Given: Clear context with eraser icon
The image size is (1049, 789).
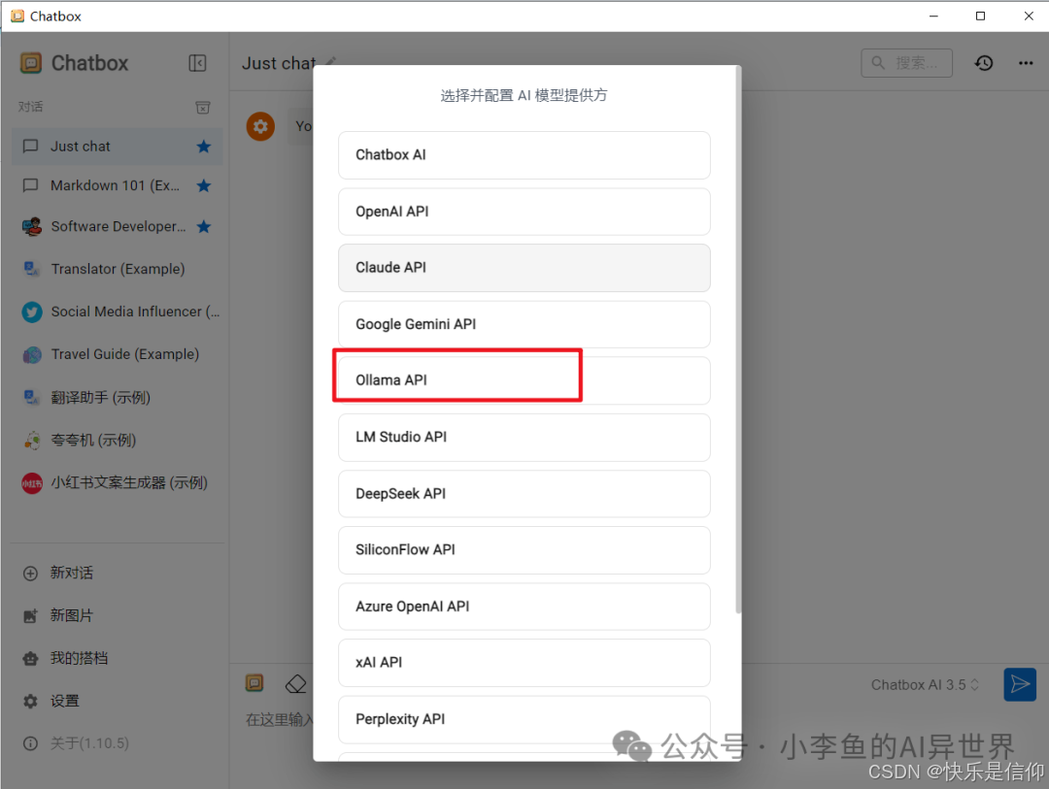Looking at the screenshot, I should [x=295, y=684].
